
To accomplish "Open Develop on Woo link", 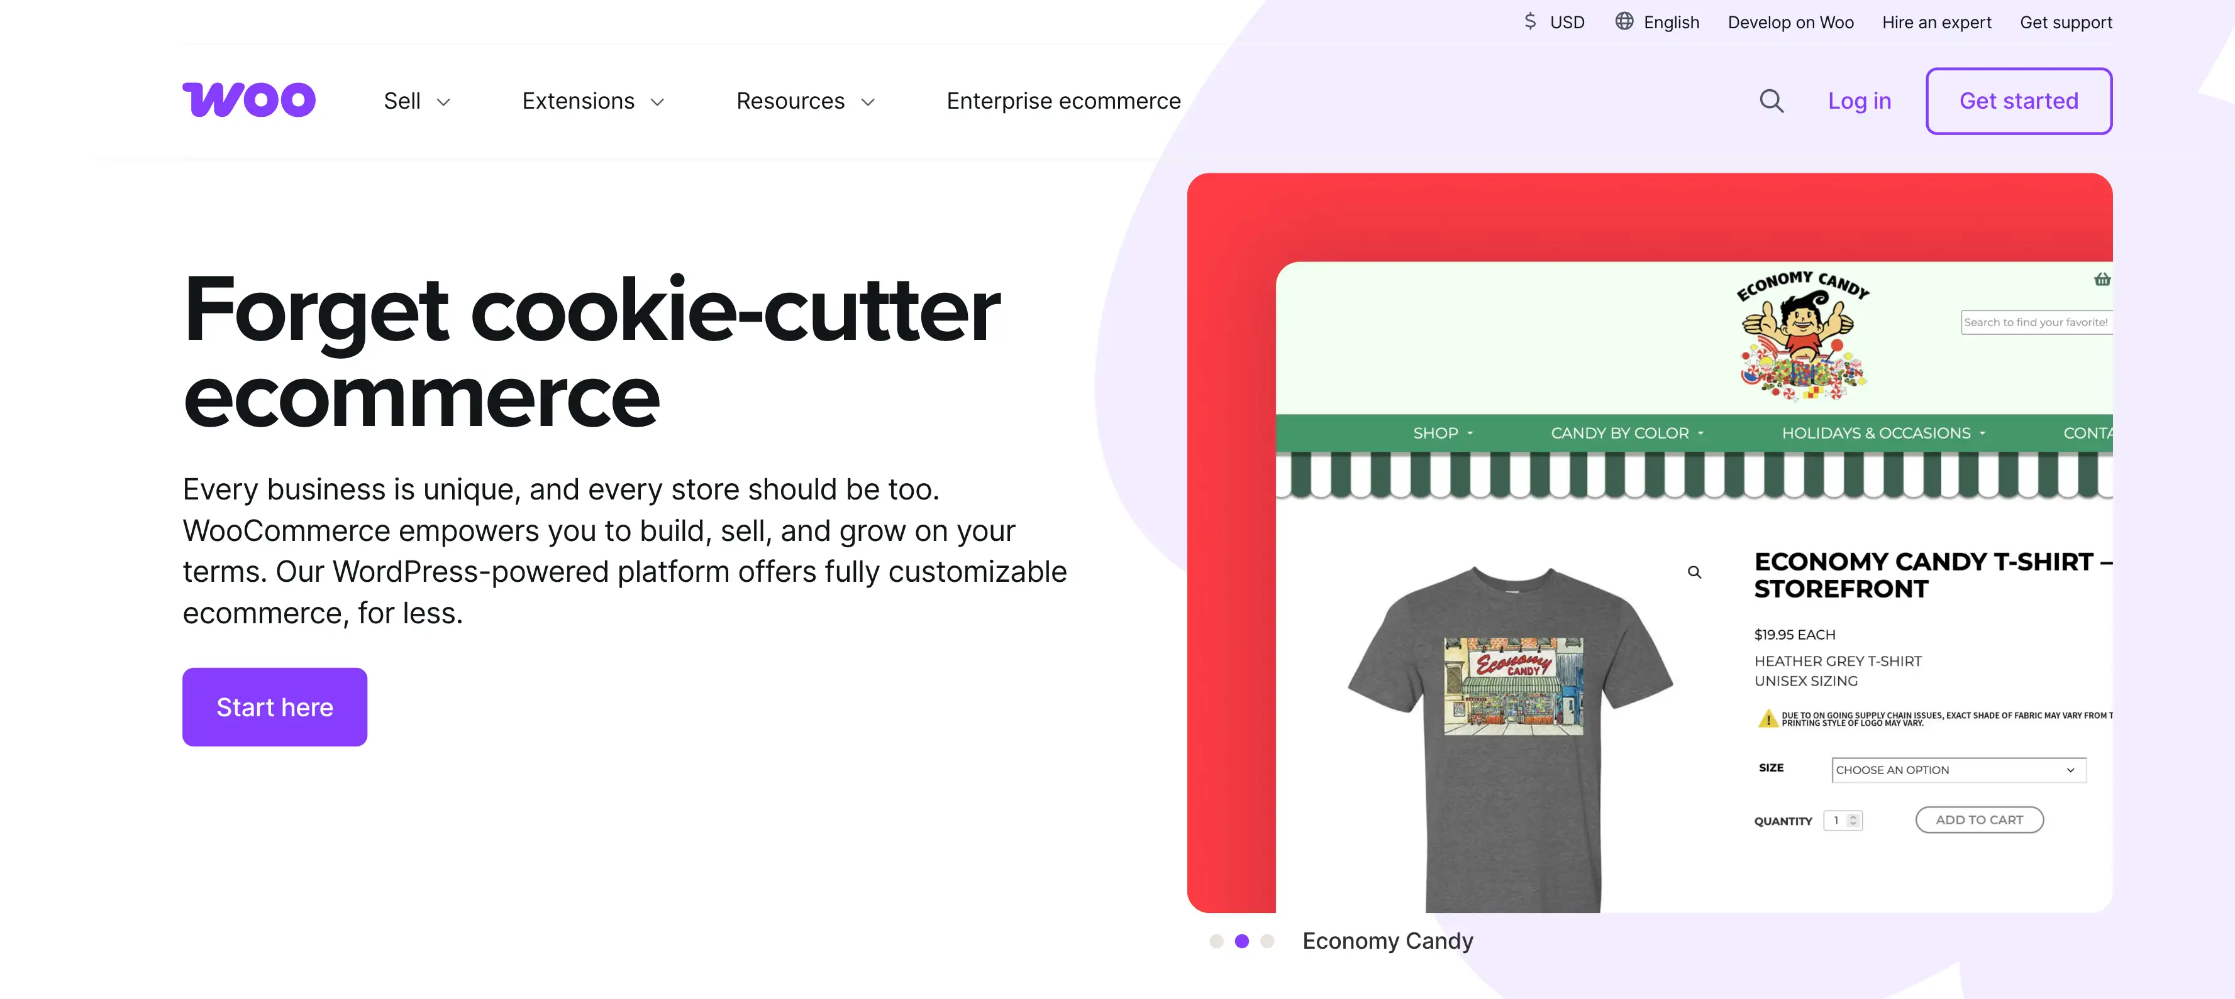I will [1790, 23].
